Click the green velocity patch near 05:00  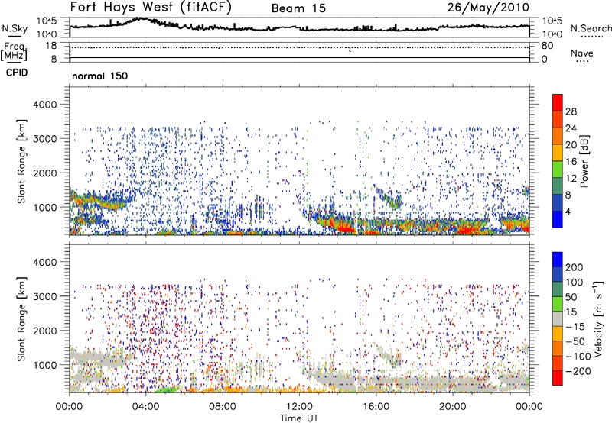coord(166,389)
